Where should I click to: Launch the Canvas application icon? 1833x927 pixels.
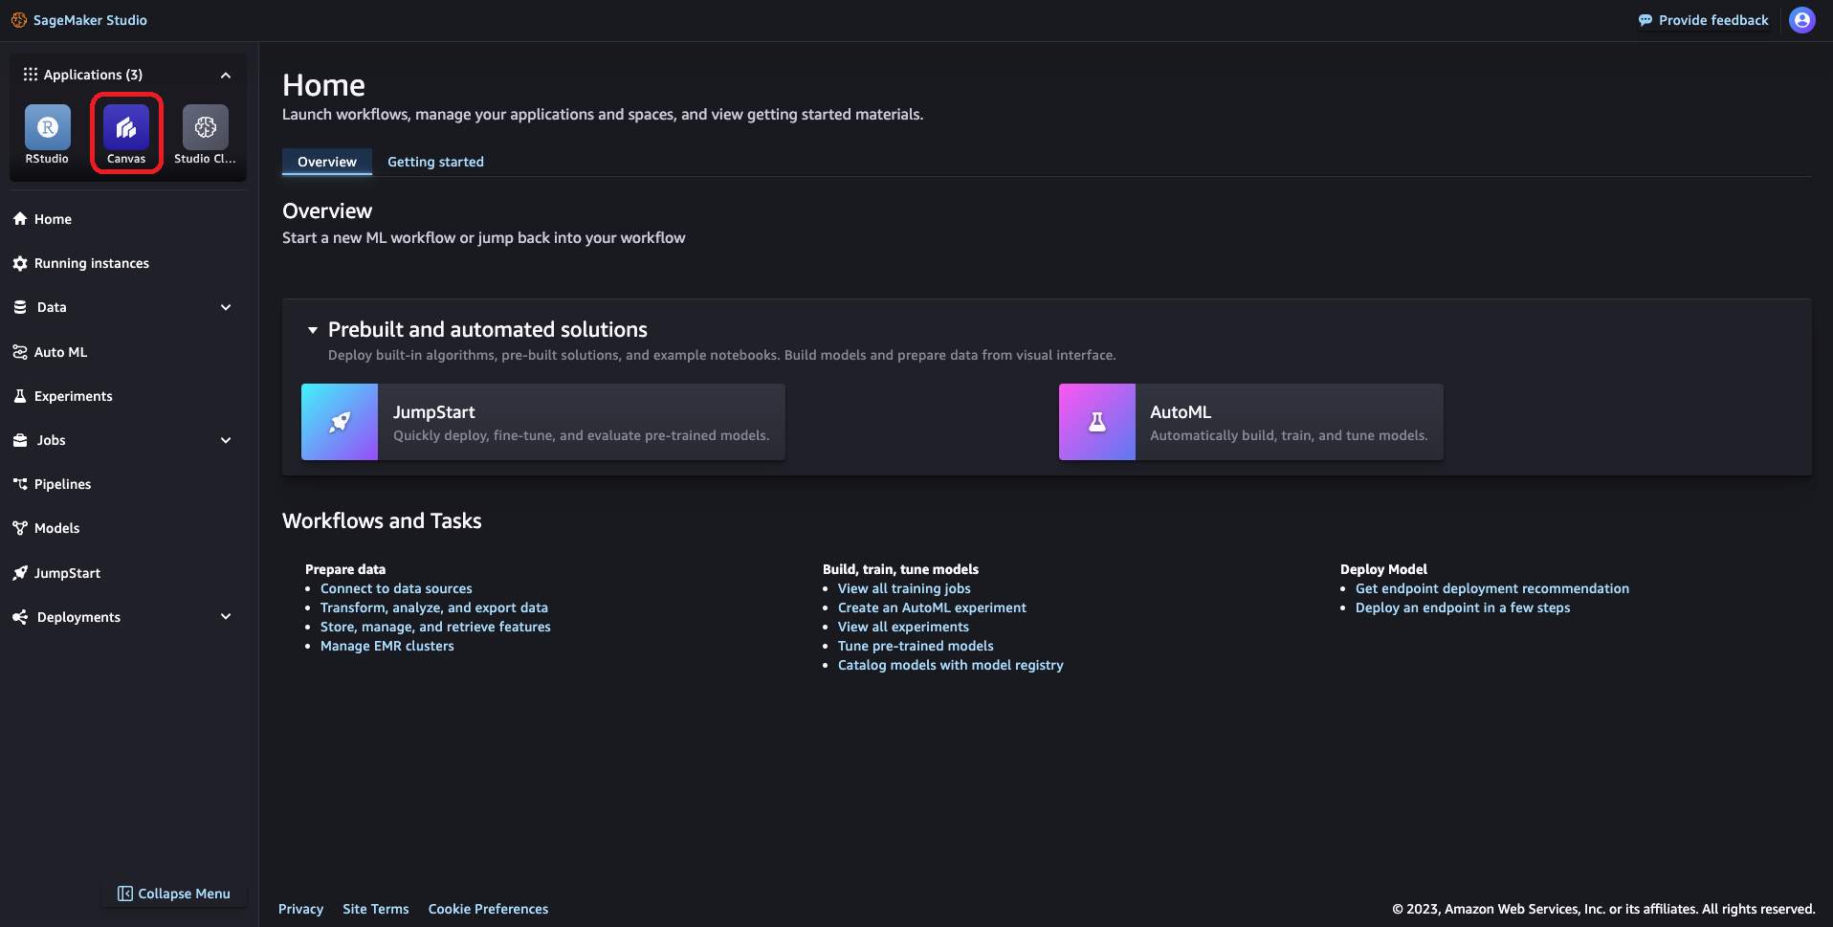point(126,128)
